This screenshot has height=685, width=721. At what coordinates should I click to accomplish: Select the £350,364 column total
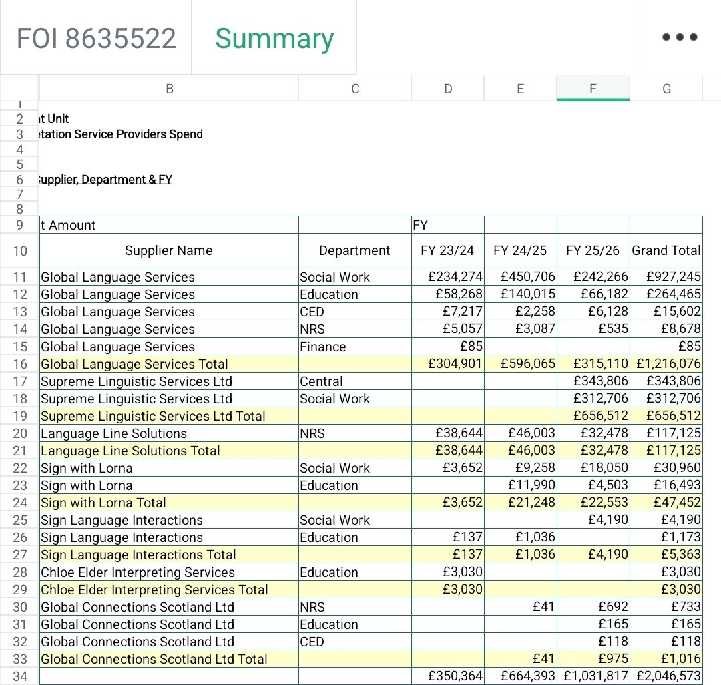[447, 676]
